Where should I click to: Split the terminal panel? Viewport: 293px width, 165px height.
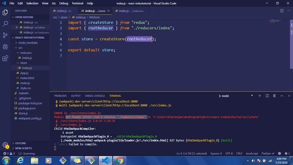[267, 96]
